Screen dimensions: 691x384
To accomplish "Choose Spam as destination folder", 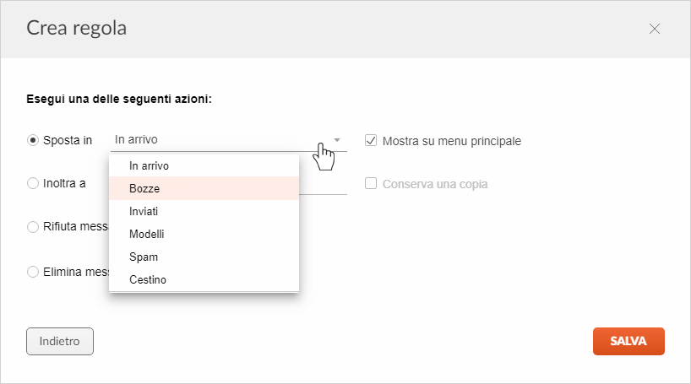I will click(204, 257).
